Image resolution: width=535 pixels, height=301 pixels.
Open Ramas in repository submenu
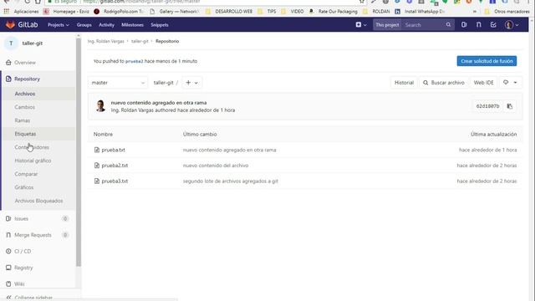23,120
